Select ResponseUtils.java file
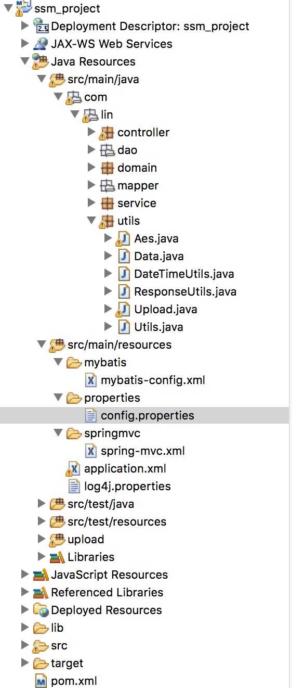Image resolution: width=292 pixels, height=688 pixels. (185, 291)
